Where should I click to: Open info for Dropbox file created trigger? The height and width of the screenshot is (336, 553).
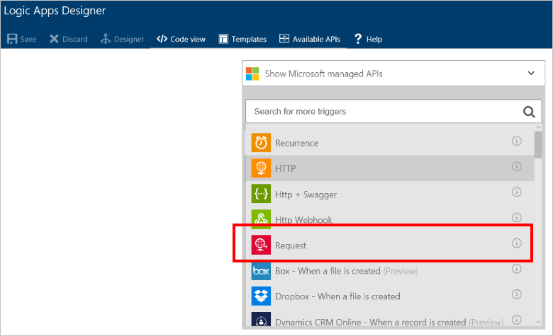tap(517, 294)
